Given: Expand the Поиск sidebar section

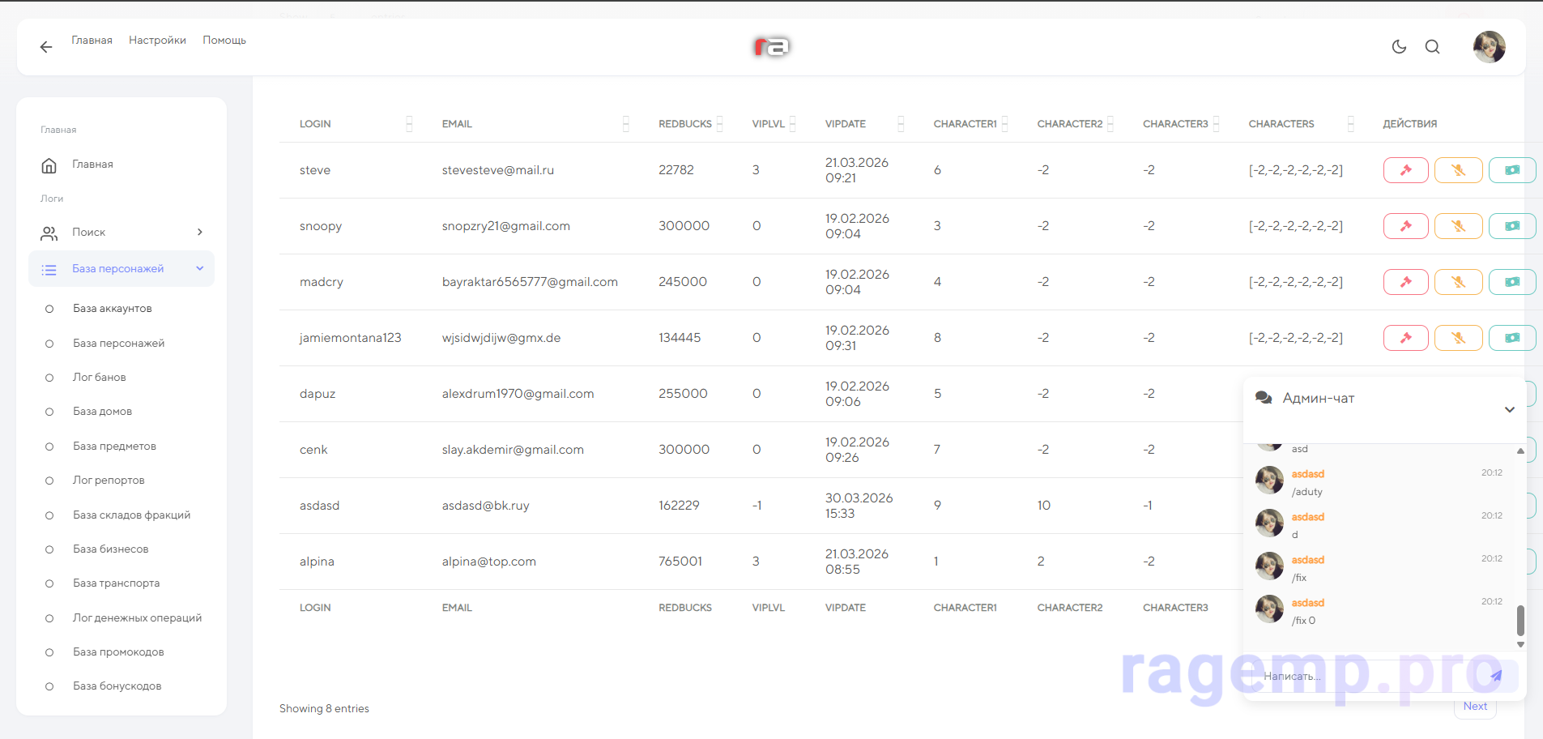Looking at the screenshot, I should (x=121, y=233).
